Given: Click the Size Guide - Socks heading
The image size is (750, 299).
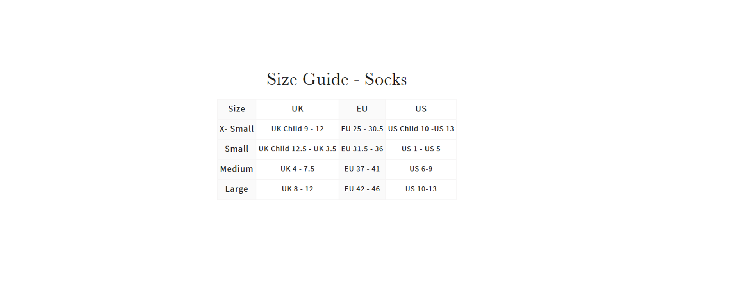Looking at the screenshot, I should (337, 79).
